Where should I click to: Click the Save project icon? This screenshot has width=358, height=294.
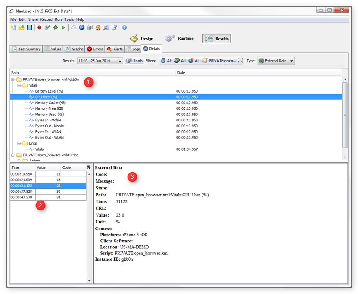[29, 28]
